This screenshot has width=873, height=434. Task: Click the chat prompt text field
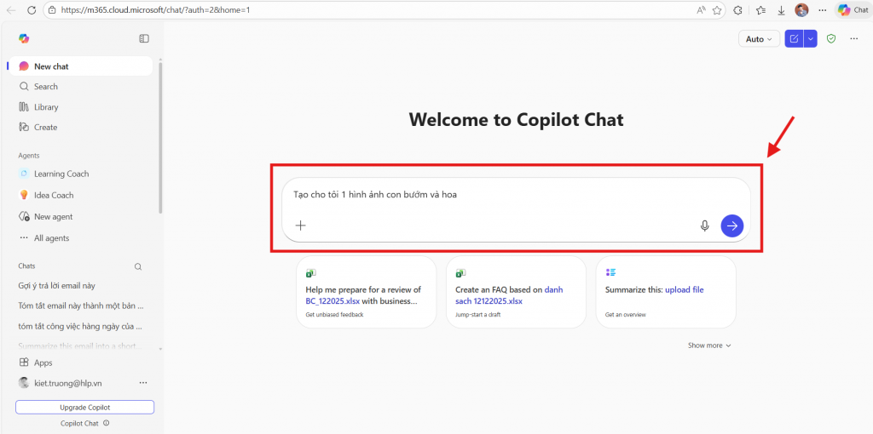[x=503, y=195]
